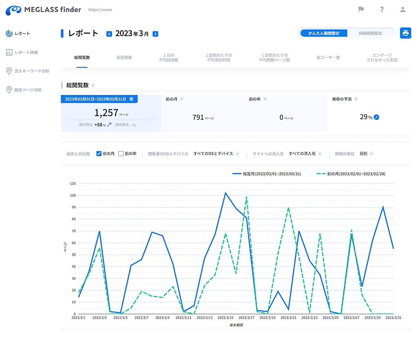The width and height of the screenshot is (412, 343).
Task: Switch to the 総訪問数 tab
Action: click(x=124, y=58)
